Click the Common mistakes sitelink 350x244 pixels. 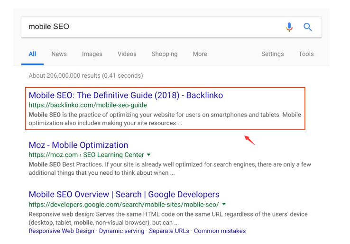220,231
